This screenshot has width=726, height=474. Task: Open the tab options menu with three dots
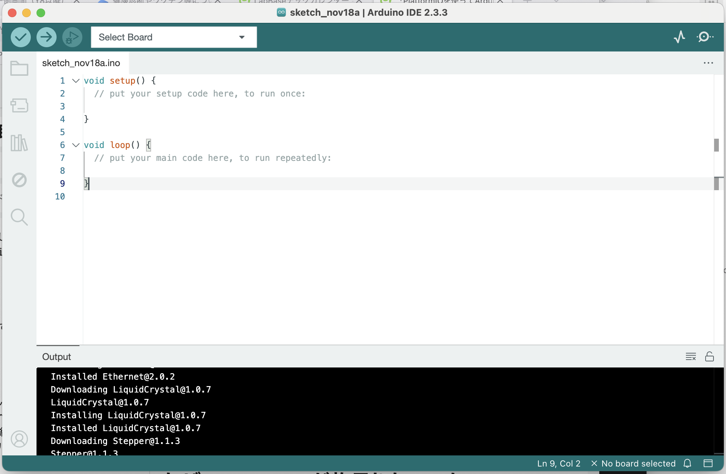tap(708, 63)
